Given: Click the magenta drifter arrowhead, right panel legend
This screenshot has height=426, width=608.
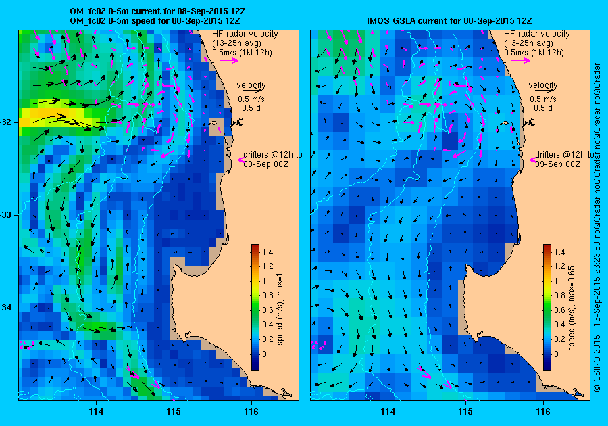Looking at the screenshot, I should [x=532, y=160].
